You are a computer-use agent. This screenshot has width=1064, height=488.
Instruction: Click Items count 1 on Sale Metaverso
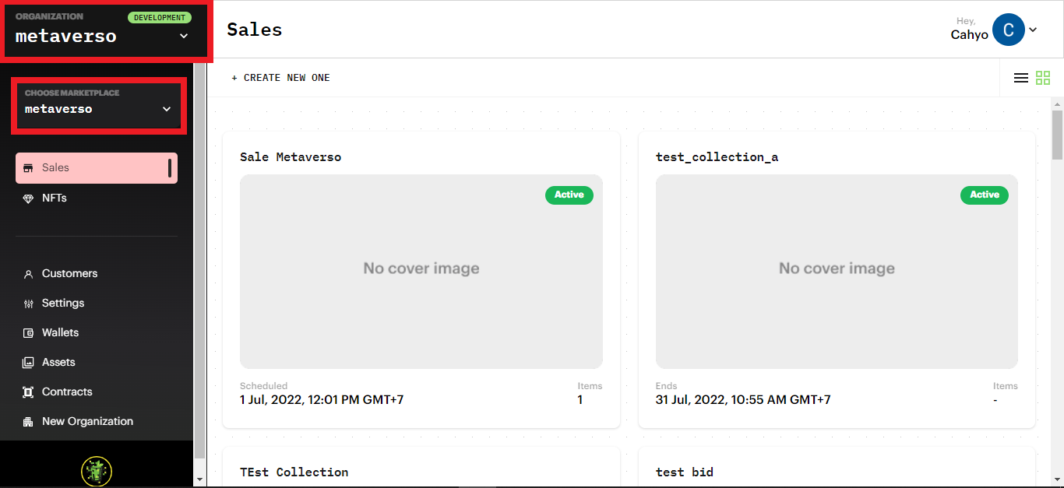580,400
